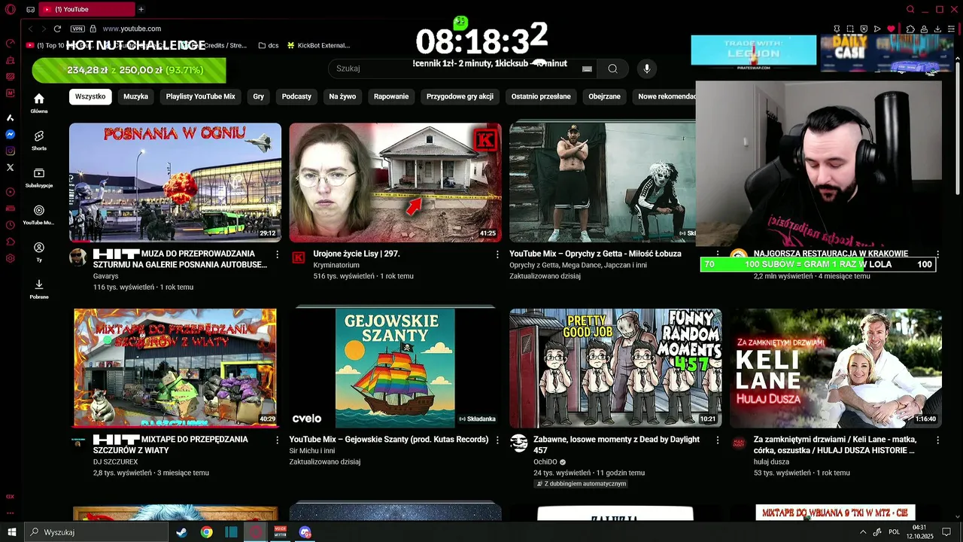The image size is (963, 542).
Task: Click the heart bookmark icon in the address bar
Action: (x=892, y=29)
